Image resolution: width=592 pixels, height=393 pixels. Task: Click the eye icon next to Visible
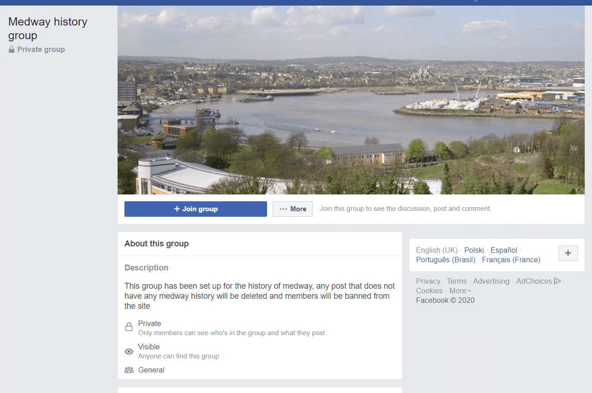pyautogui.click(x=129, y=351)
